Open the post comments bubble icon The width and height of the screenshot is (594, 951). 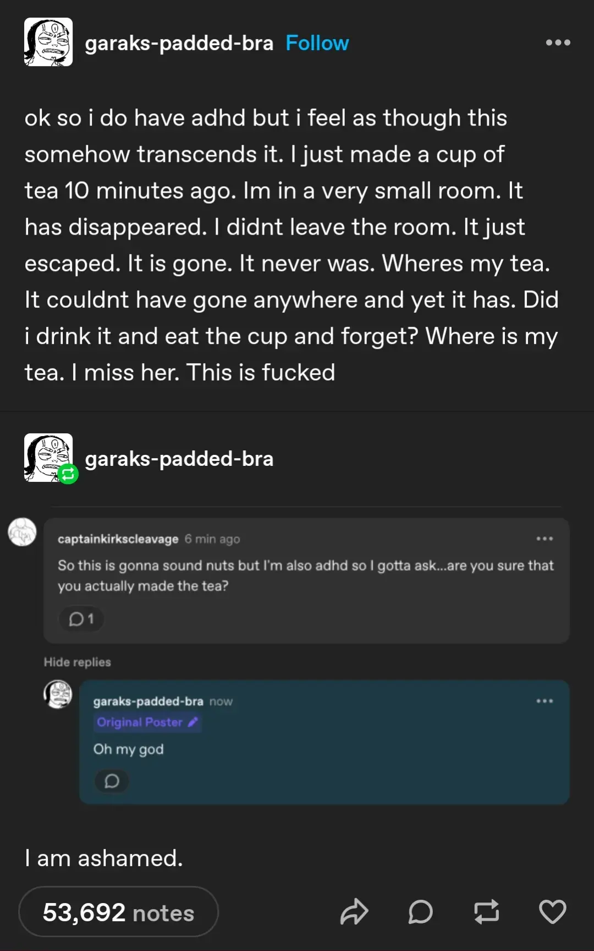pos(421,911)
